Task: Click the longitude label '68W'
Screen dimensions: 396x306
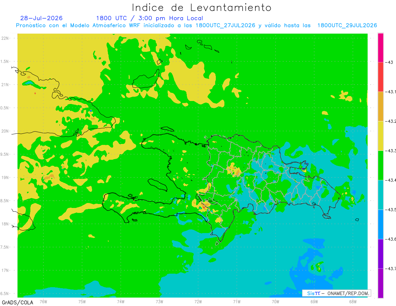Action: [x=353, y=301]
